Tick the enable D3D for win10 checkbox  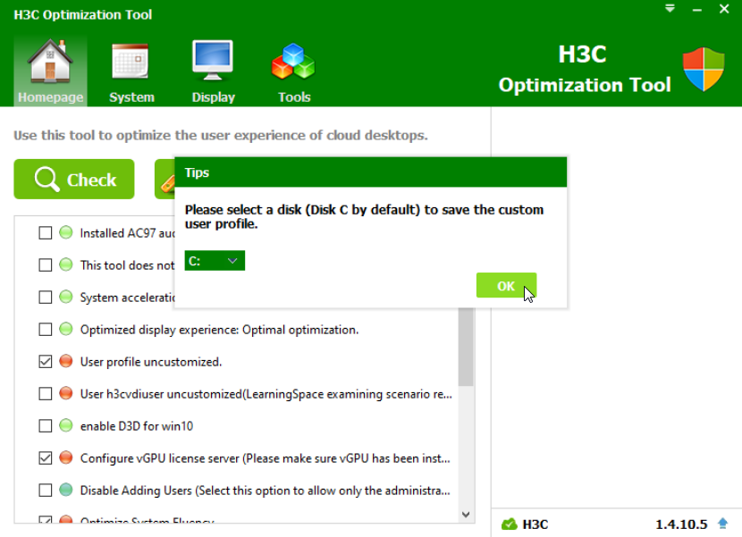coord(45,426)
